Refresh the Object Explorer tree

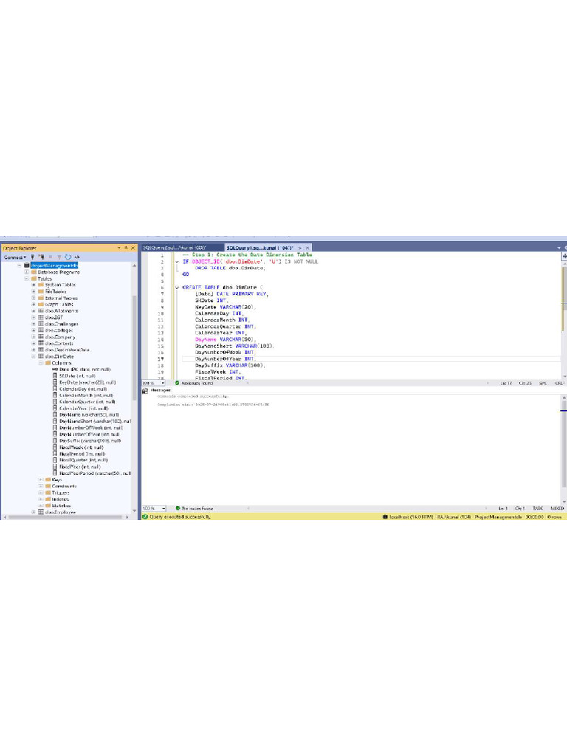[x=68, y=257]
